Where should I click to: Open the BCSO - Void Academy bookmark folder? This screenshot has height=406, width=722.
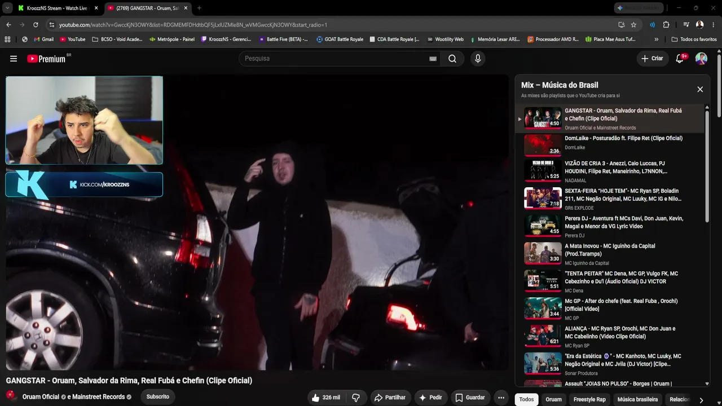click(117, 39)
